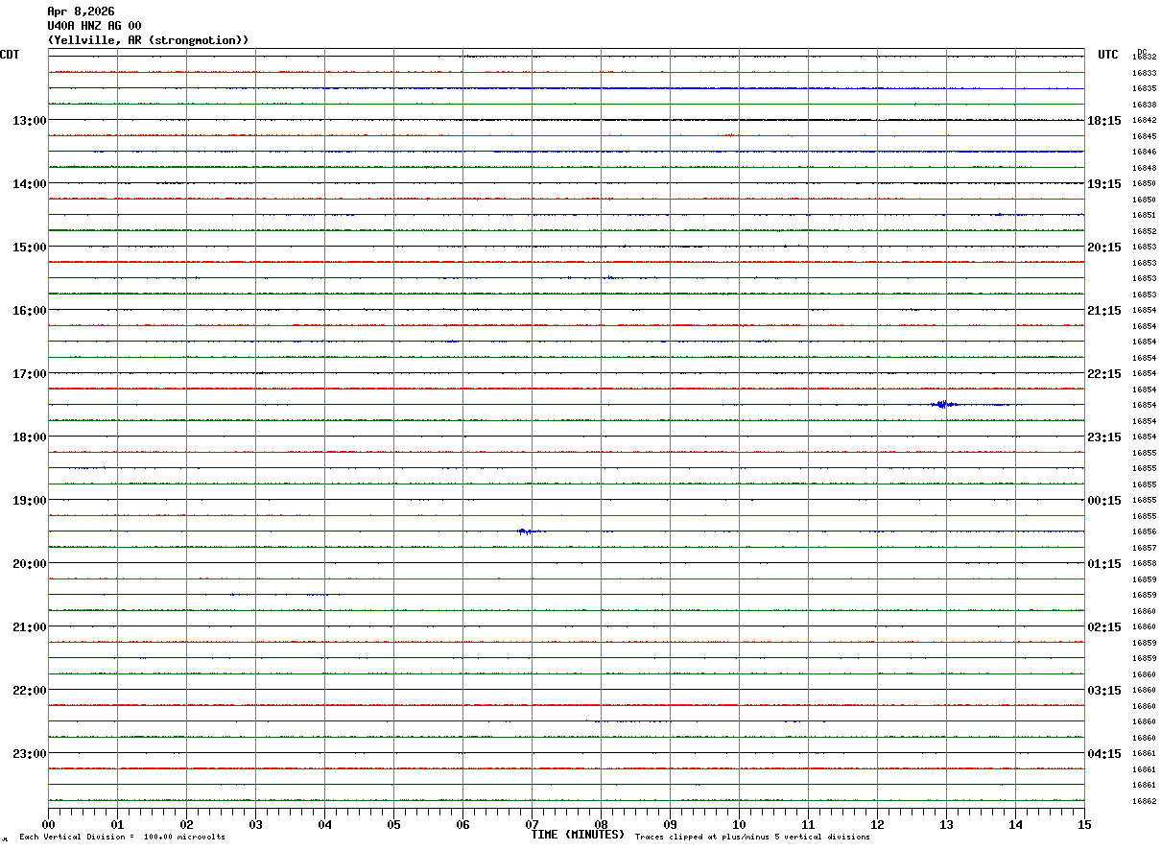Click the blue seismic burst near minute 7
This screenshot has height=850, width=1161.
[x=526, y=531]
